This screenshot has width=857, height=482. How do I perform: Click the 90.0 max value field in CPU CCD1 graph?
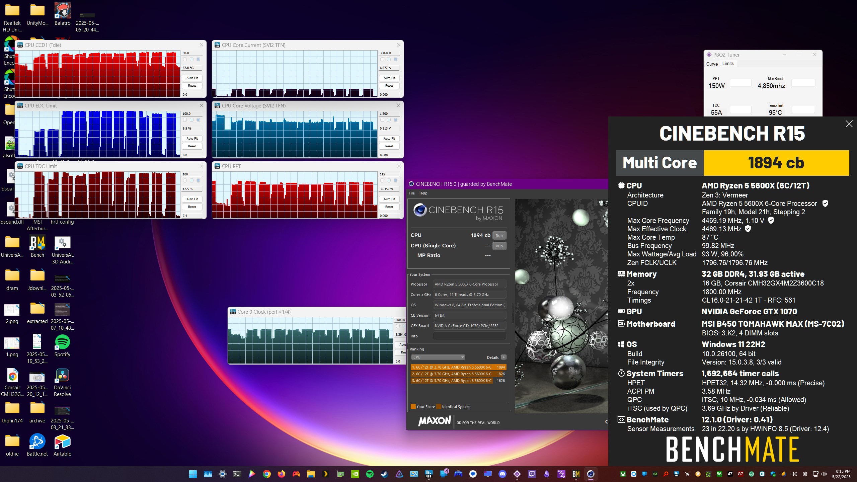192,53
